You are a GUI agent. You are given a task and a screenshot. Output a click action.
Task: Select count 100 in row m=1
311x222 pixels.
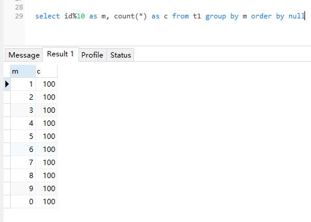[46, 84]
